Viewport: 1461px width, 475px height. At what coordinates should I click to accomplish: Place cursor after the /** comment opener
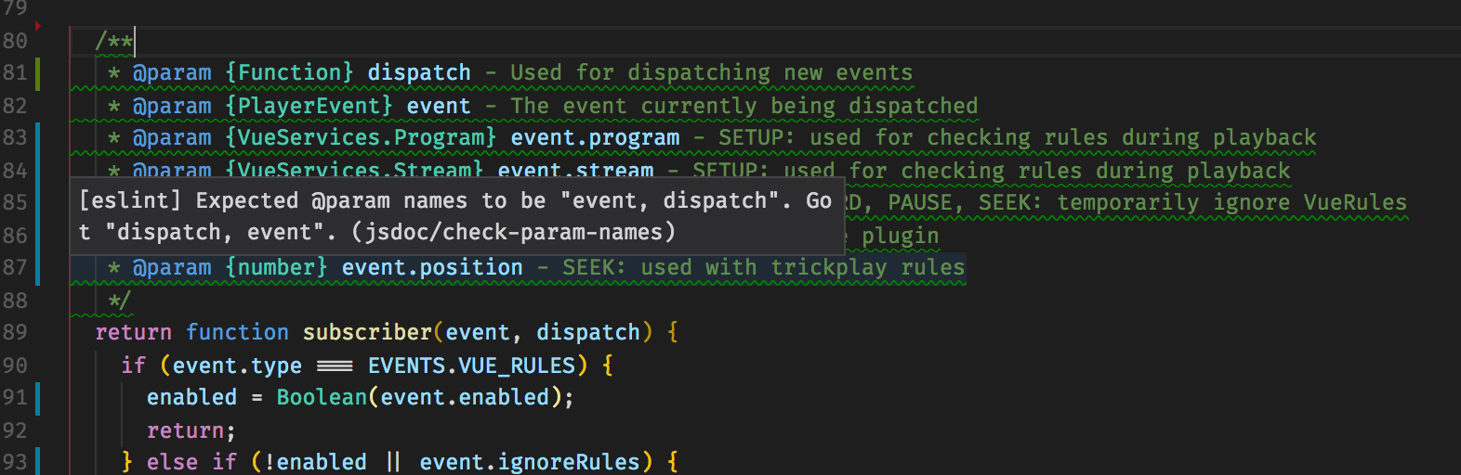(x=135, y=41)
